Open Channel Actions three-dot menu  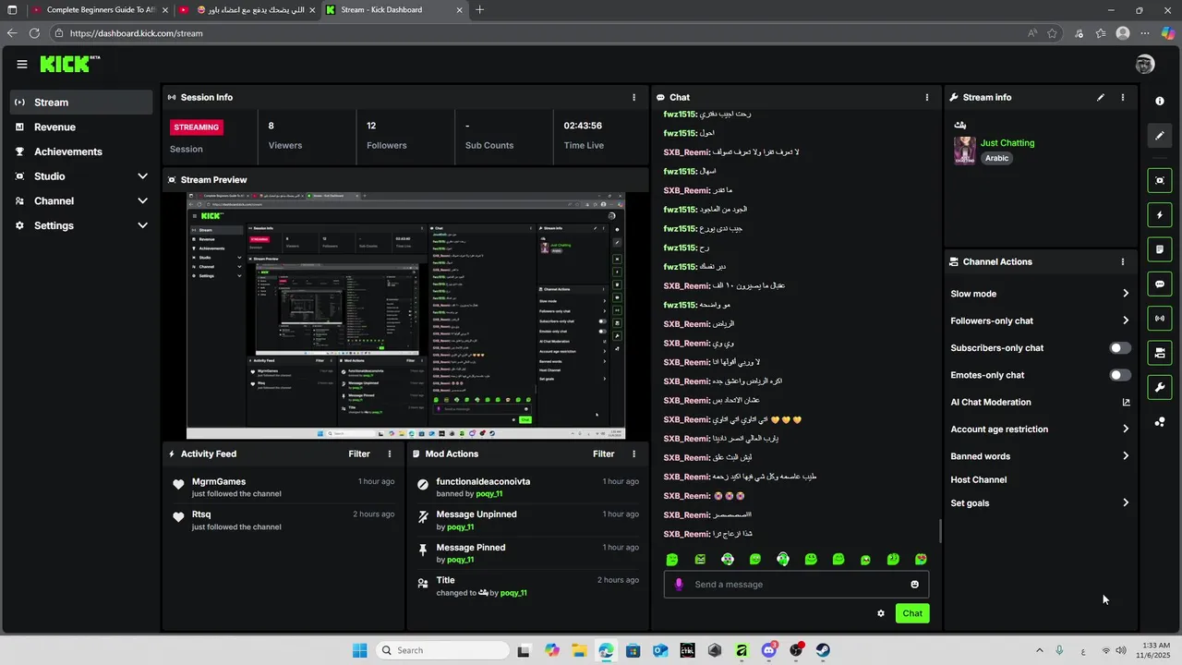coord(1123,262)
